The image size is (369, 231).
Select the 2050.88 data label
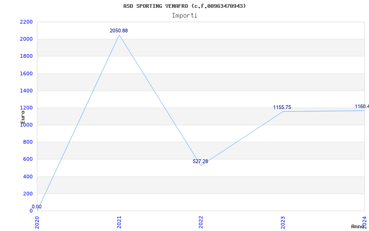coord(119,30)
